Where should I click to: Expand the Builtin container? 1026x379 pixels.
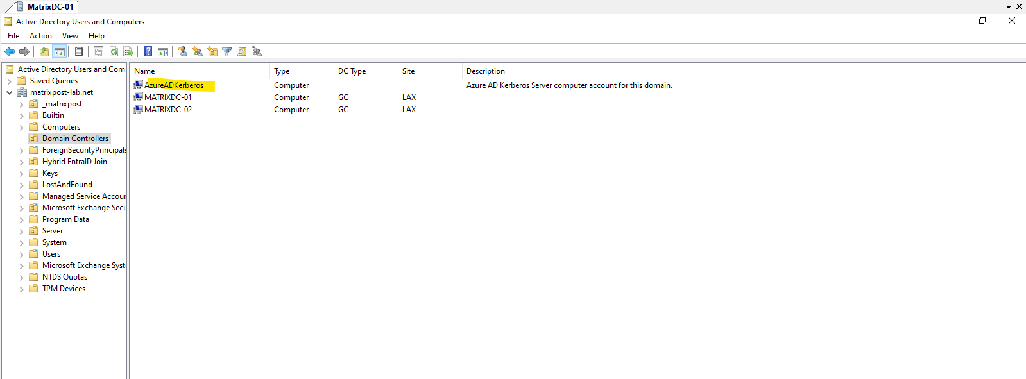pyautogui.click(x=21, y=116)
